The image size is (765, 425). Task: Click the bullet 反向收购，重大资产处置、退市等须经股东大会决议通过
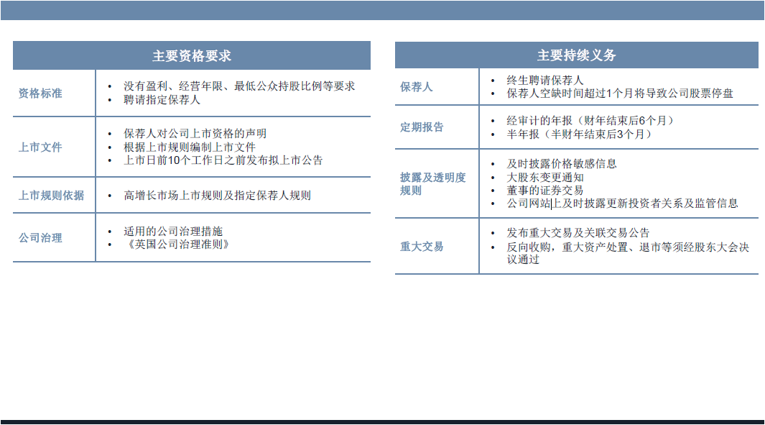click(x=627, y=253)
